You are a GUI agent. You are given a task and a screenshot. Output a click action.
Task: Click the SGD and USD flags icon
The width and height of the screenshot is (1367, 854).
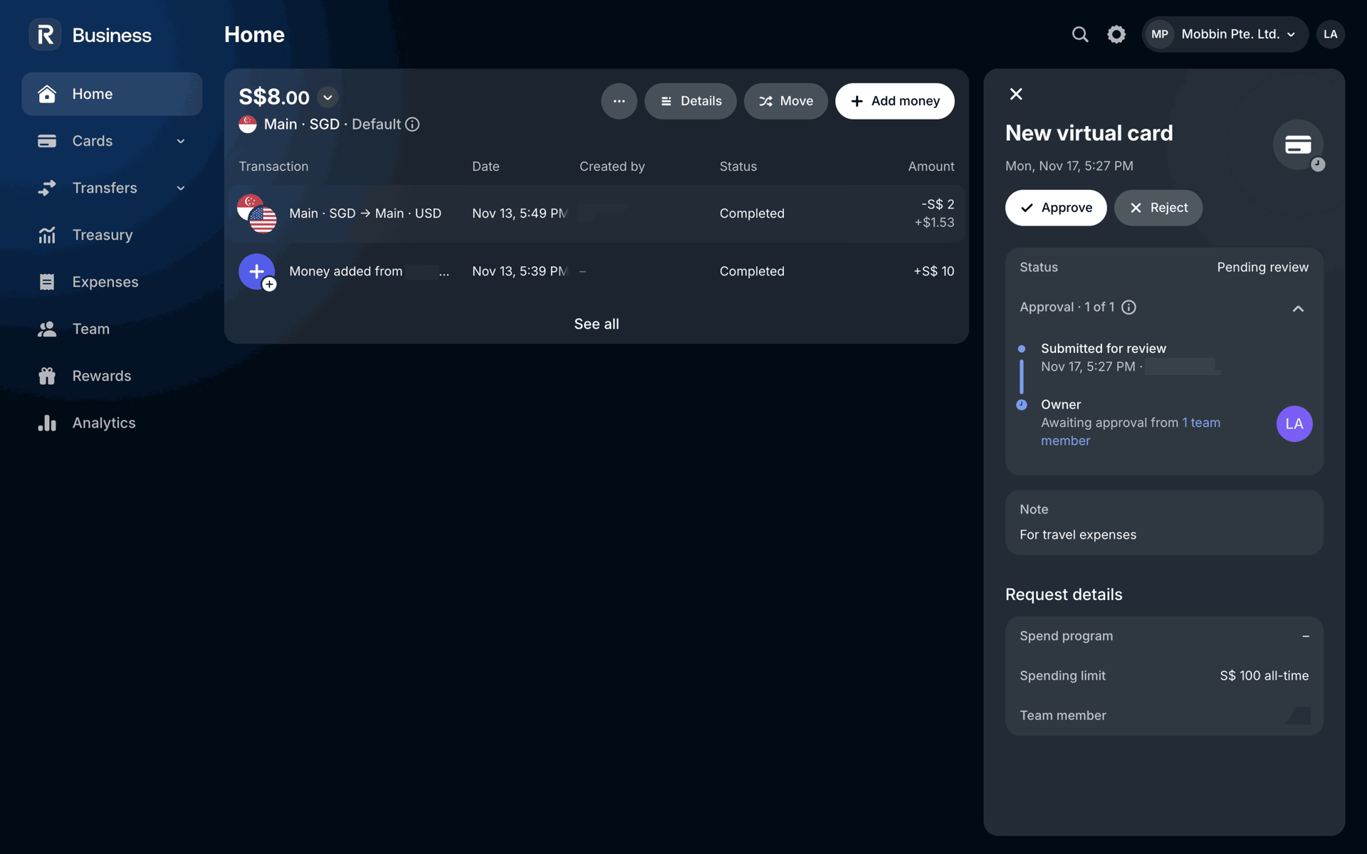point(257,213)
